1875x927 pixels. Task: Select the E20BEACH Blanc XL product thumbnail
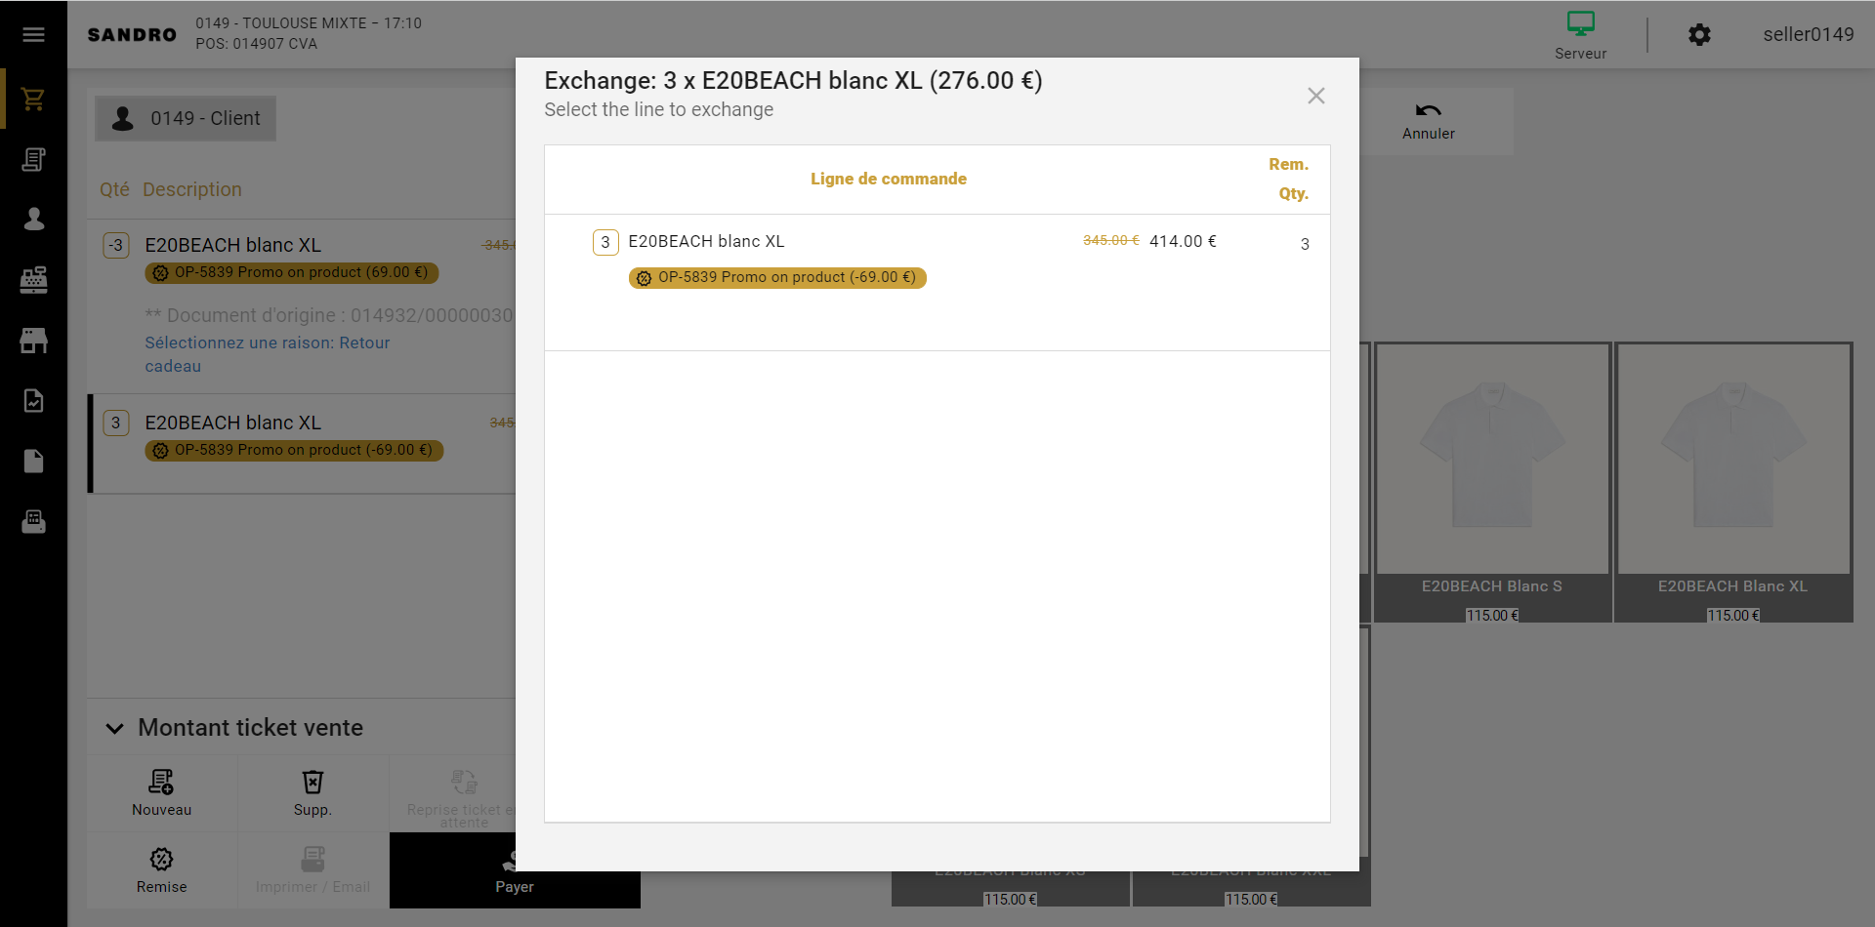(1733, 482)
